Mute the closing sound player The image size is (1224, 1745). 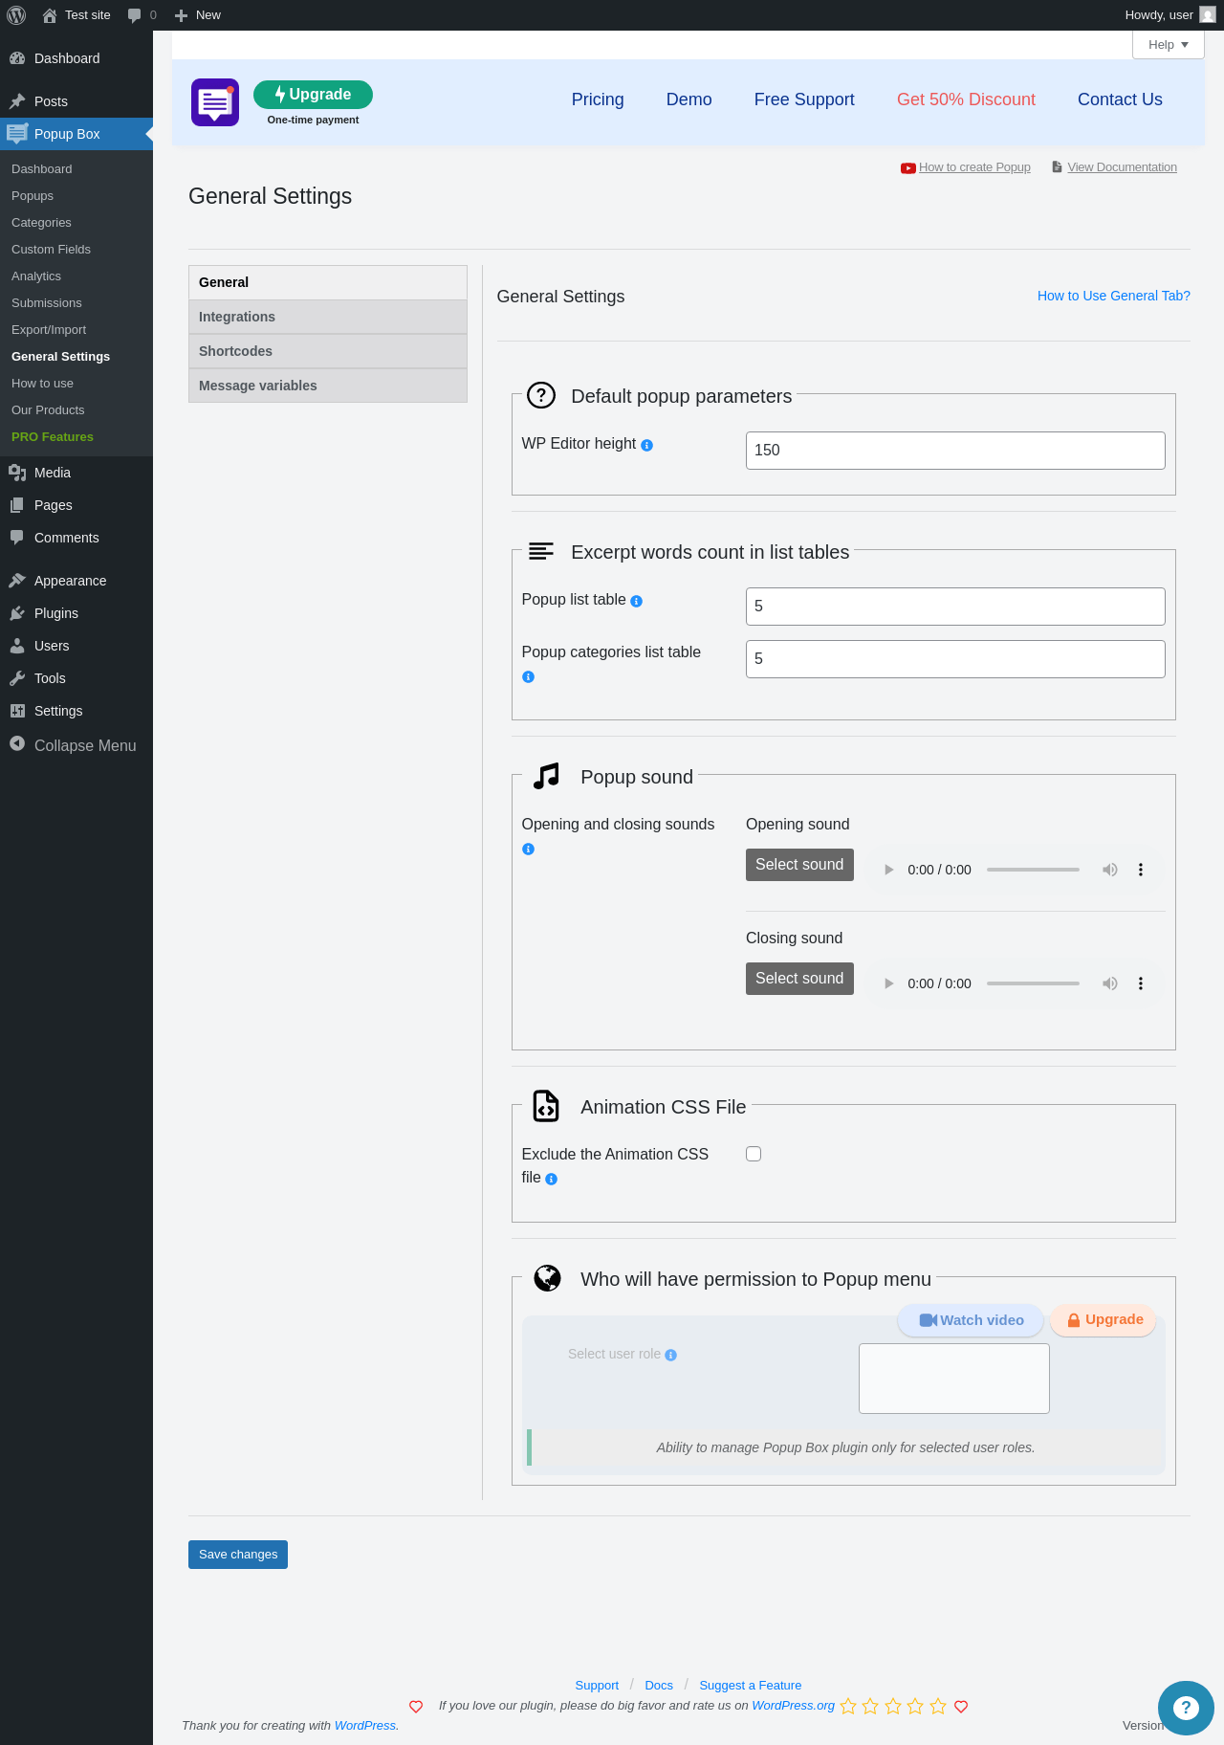coord(1109,983)
